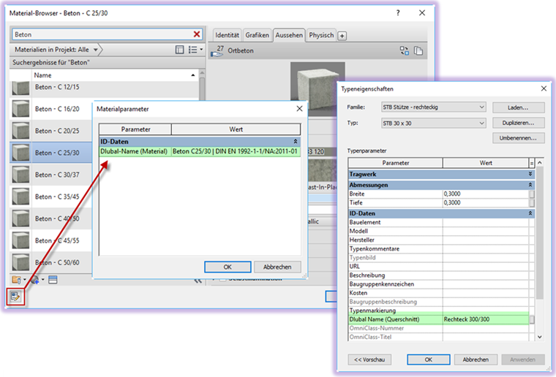Collapse the ID-Daten group in Materialparameter
556x377 pixels.
(295, 142)
